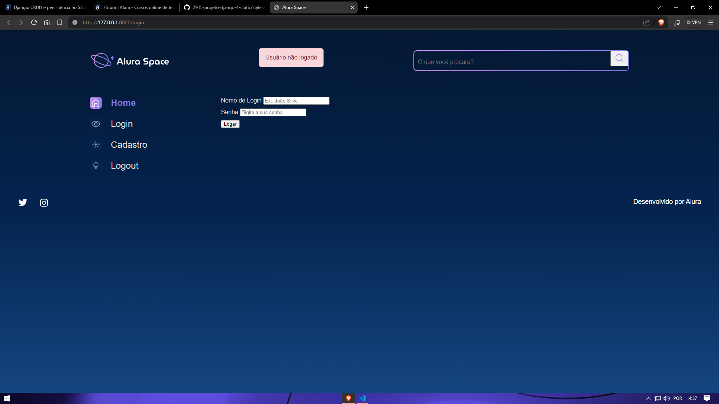
Task: Open Brave Shields lion icon
Action: [x=661, y=22]
